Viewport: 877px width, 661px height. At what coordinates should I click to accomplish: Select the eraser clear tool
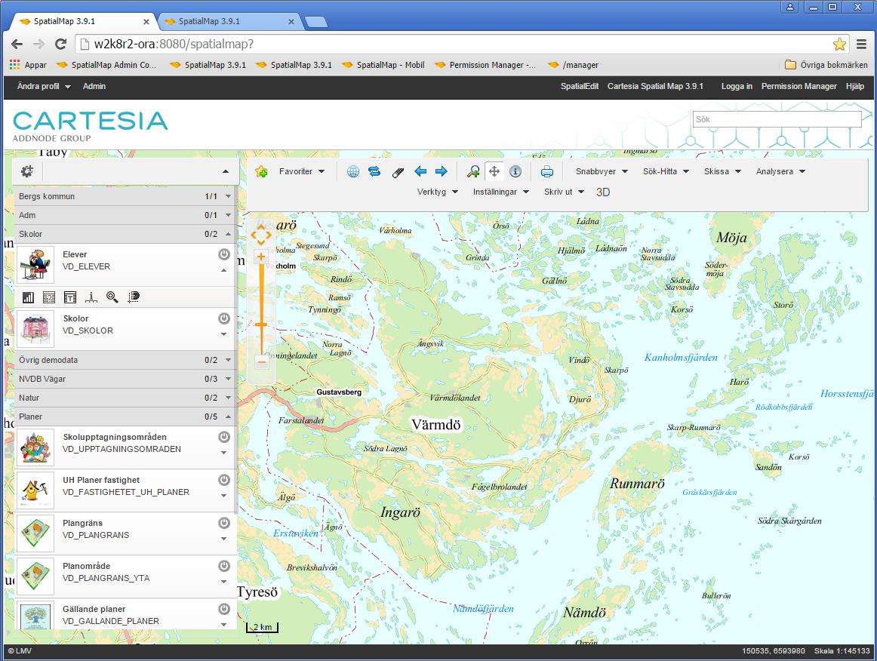pos(398,172)
